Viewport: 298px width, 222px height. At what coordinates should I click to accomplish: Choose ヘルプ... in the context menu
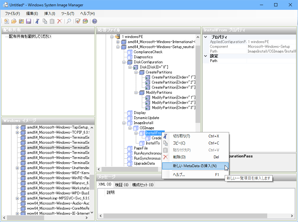coord(195,175)
